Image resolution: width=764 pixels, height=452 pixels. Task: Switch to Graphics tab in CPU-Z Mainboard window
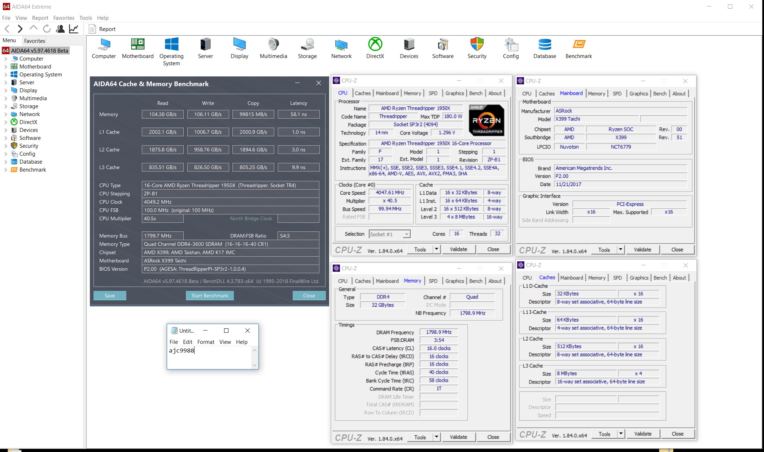(x=638, y=94)
